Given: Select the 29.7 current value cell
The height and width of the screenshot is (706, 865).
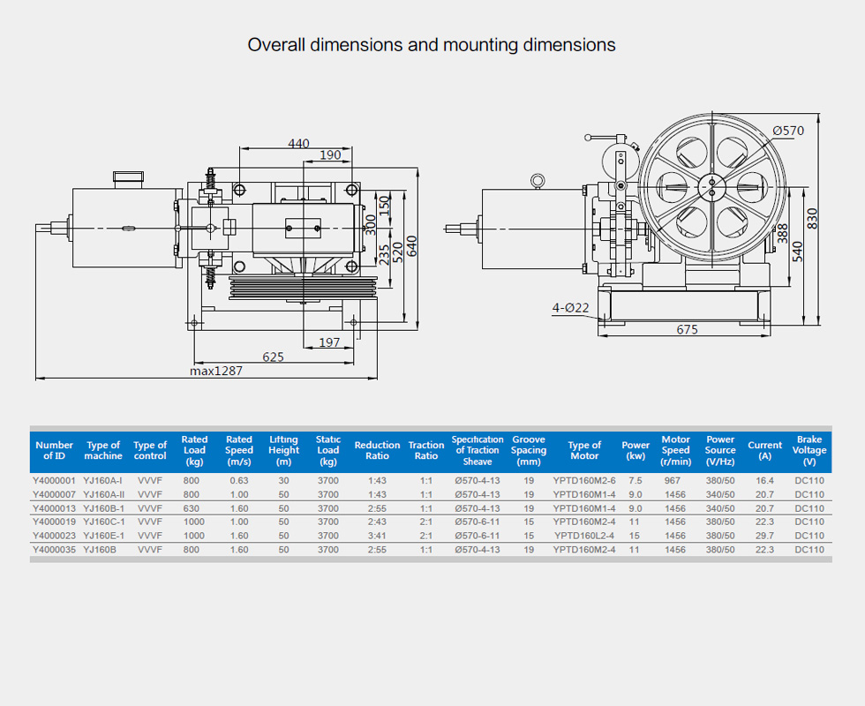Looking at the screenshot, I should point(764,536).
